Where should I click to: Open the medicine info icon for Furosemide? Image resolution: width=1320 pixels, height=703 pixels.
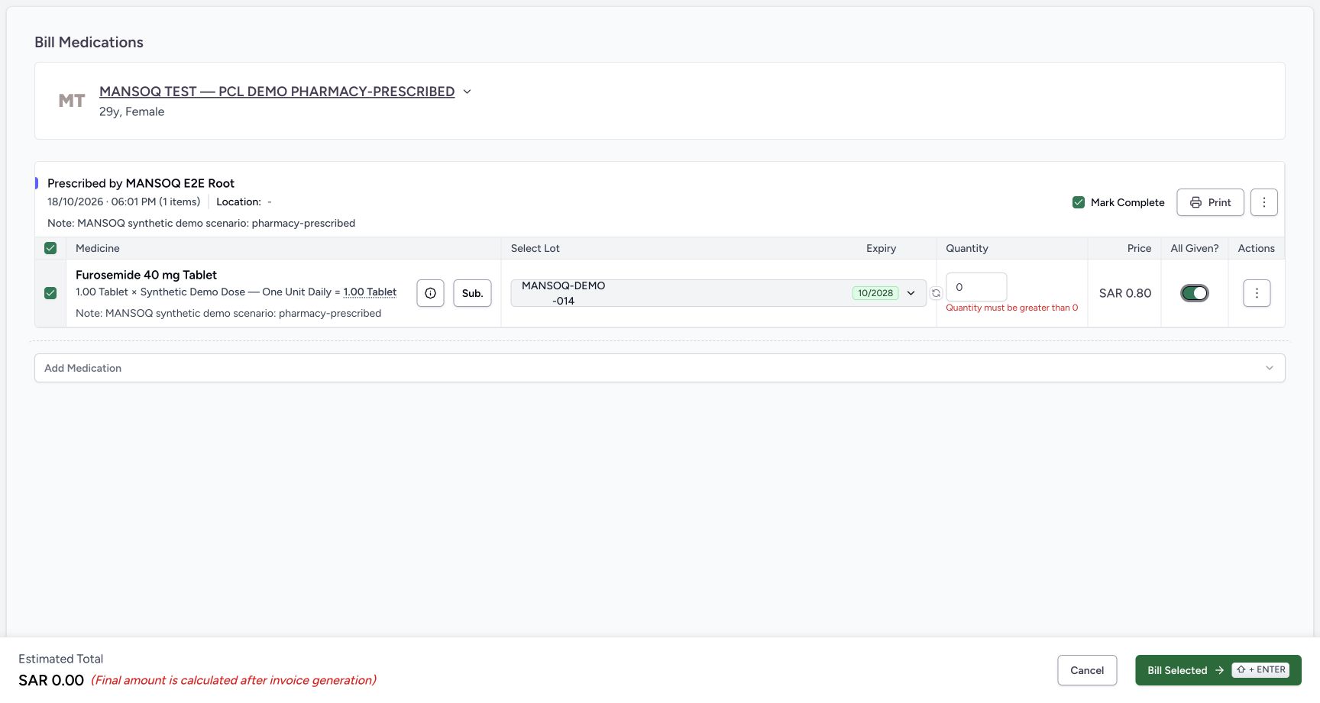(430, 293)
